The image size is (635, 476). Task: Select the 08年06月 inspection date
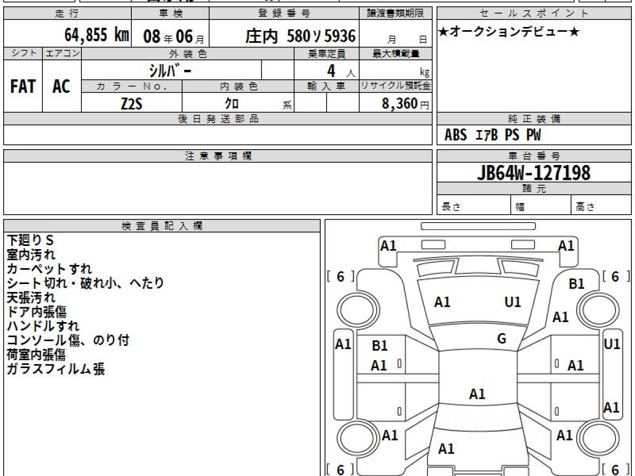pos(174,36)
